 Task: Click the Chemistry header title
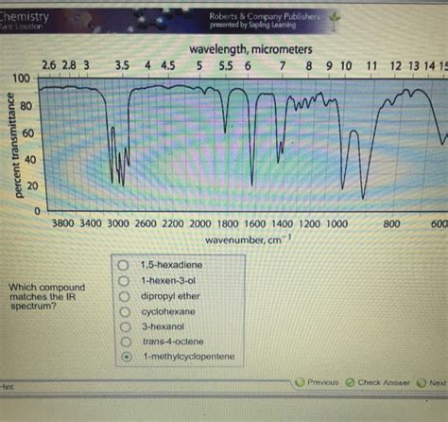coord(25,16)
